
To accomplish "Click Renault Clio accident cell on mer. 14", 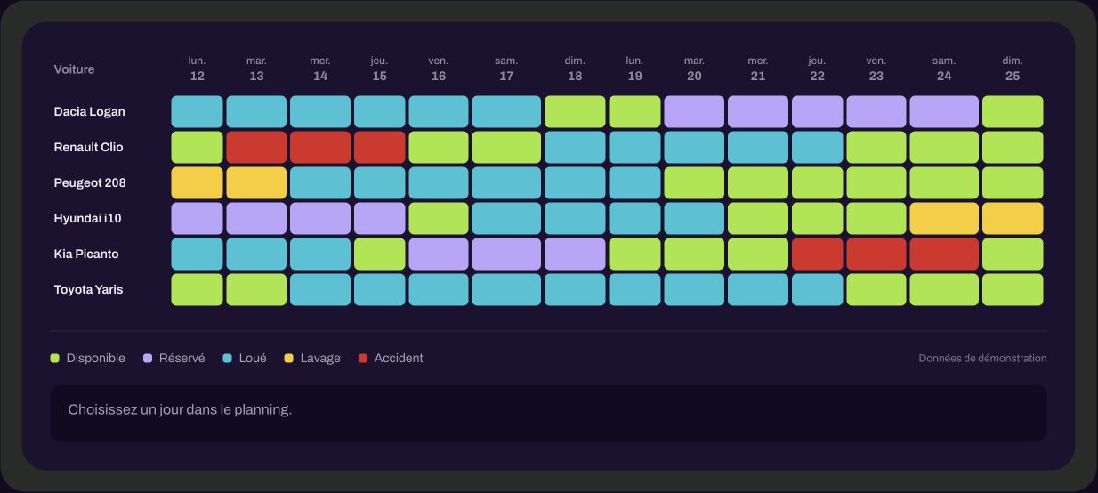I will tap(320, 148).
